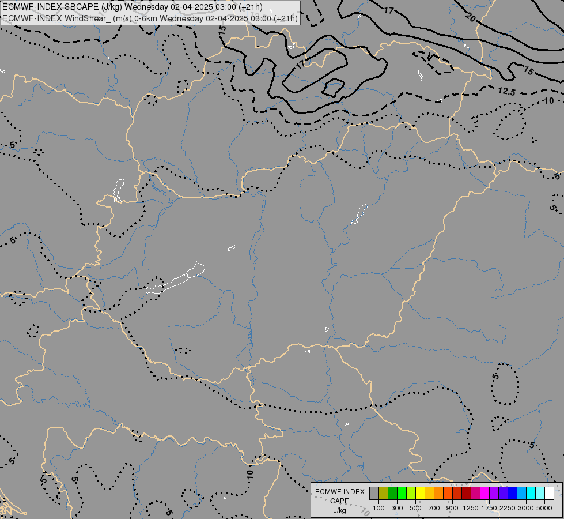Click the olive swatch in the CAPE legend

click(384, 494)
